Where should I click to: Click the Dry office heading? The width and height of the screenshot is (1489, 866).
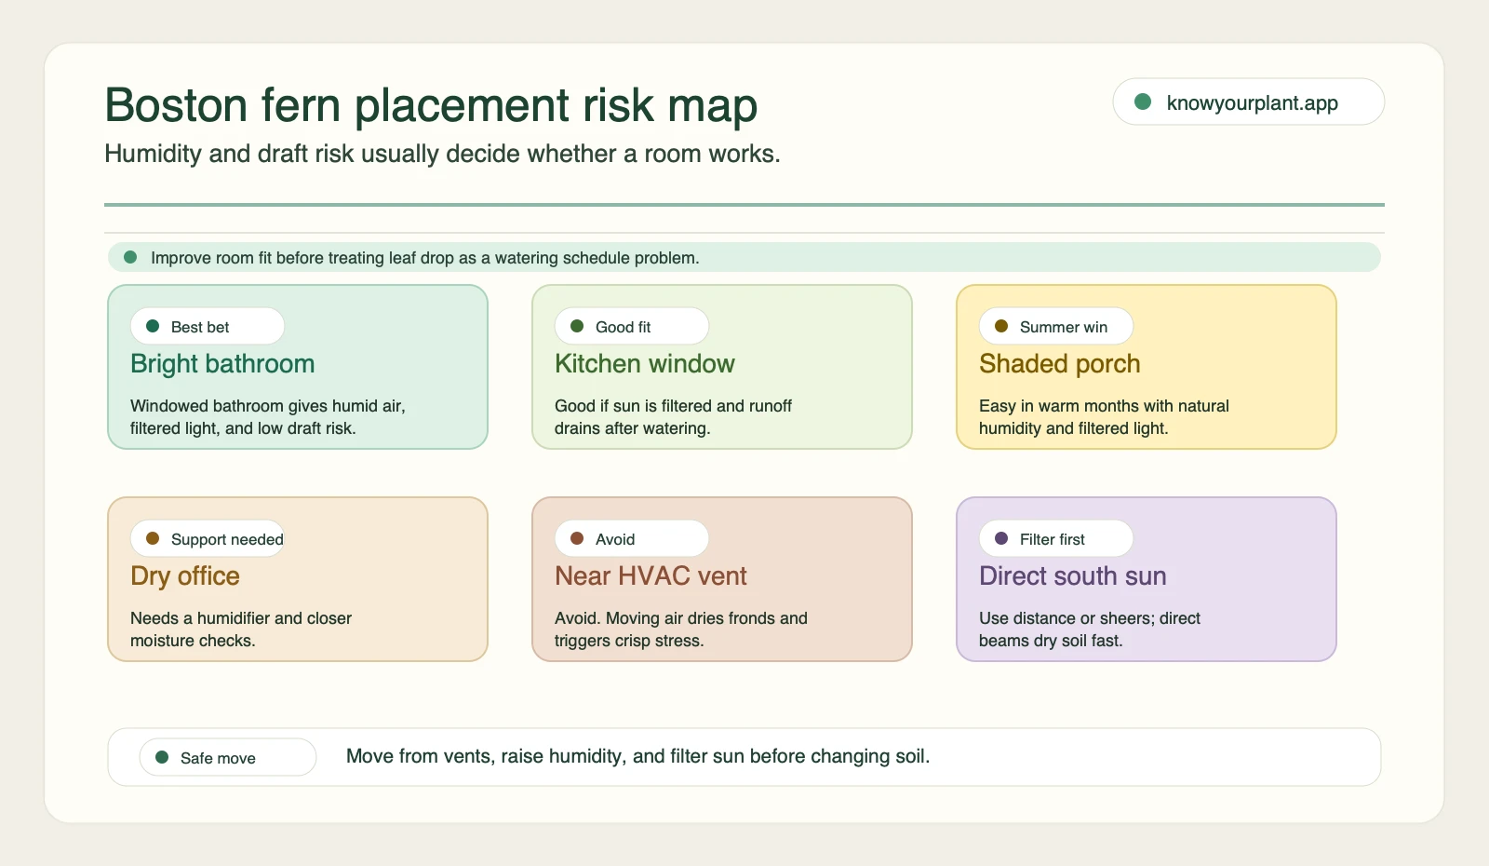[x=185, y=576]
